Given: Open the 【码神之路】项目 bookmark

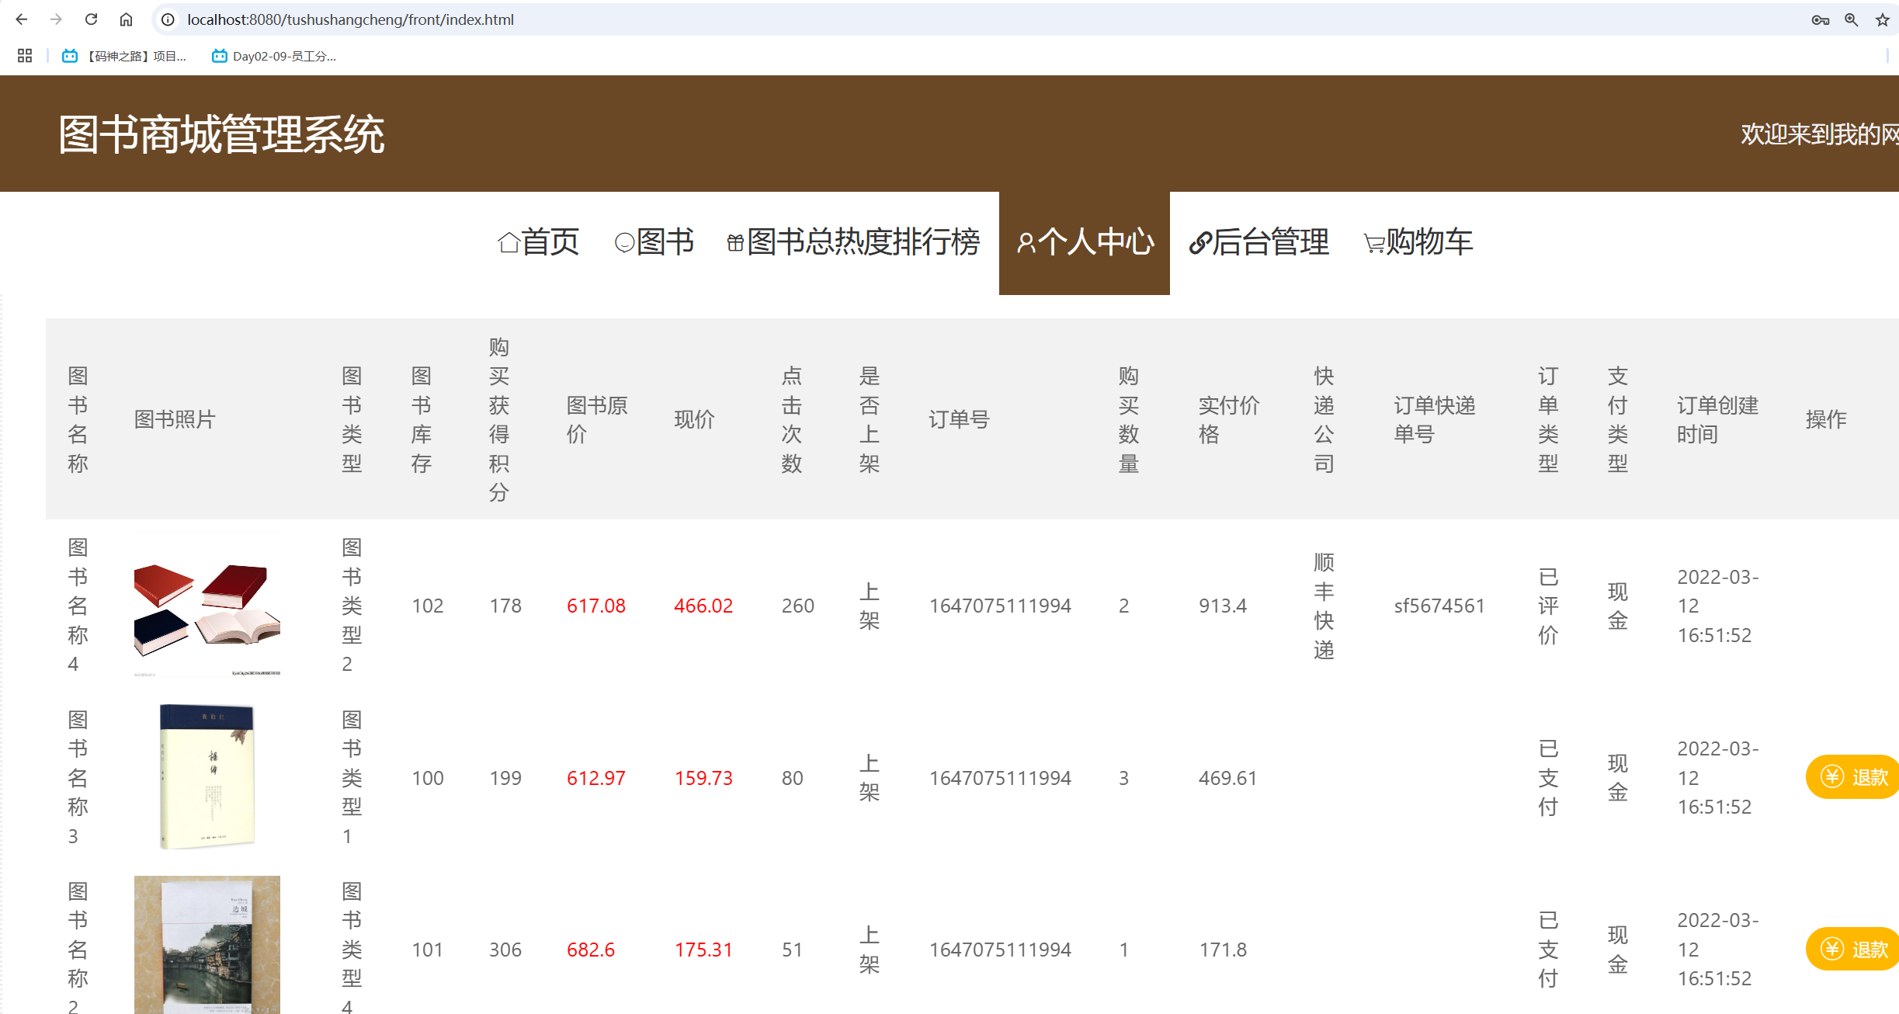Looking at the screenshot, I should coord(124,56).
